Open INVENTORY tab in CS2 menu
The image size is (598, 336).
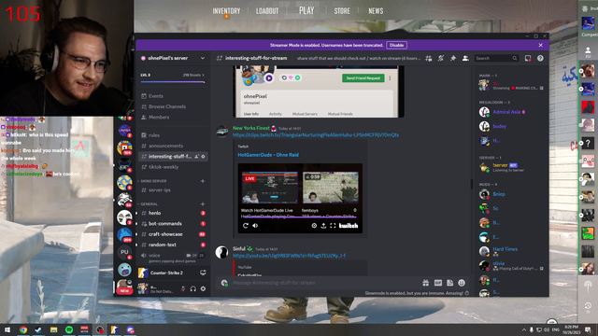226,11
